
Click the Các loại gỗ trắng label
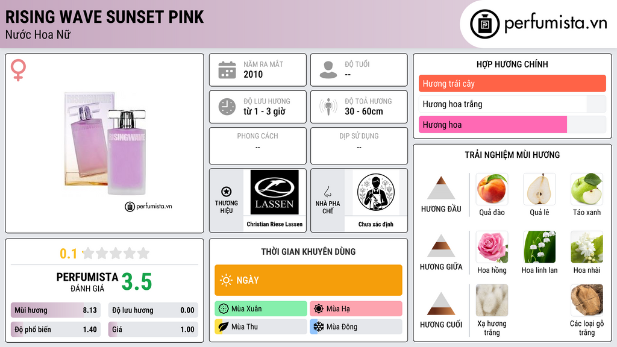(x=587, y=328)
